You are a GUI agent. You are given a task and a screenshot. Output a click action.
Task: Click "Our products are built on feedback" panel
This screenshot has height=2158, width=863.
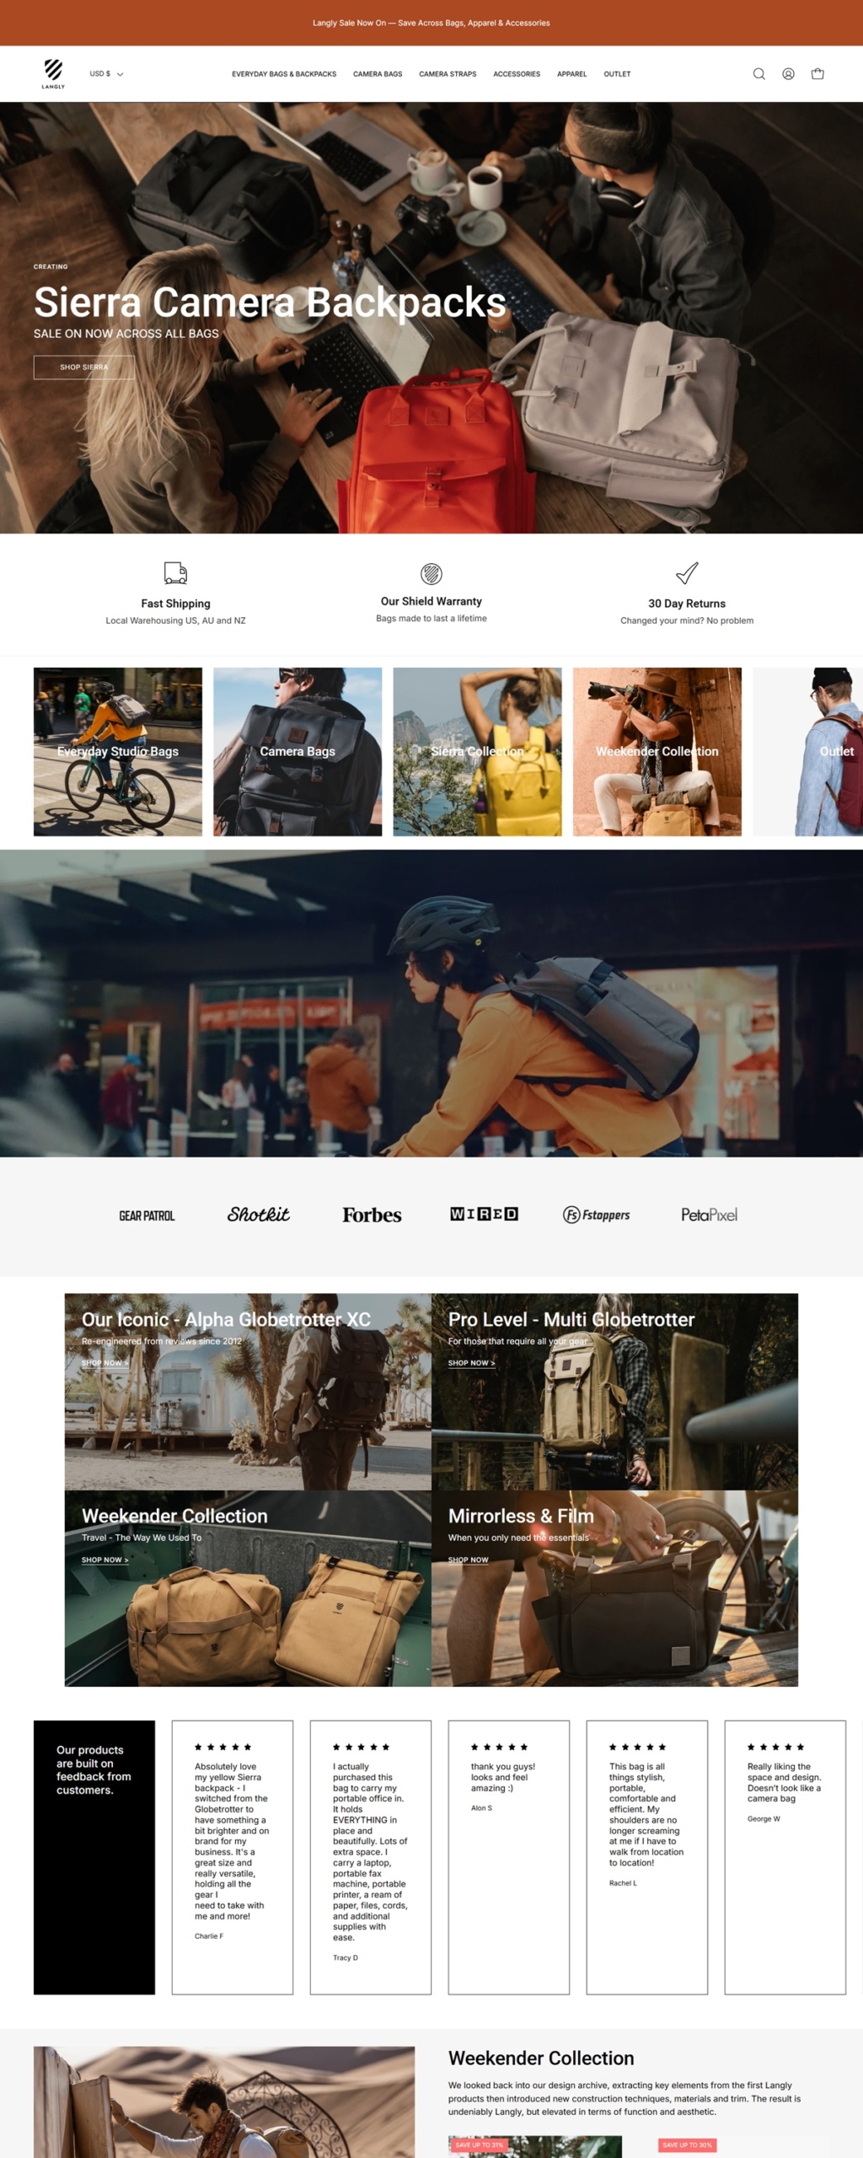coord(94,1857)
